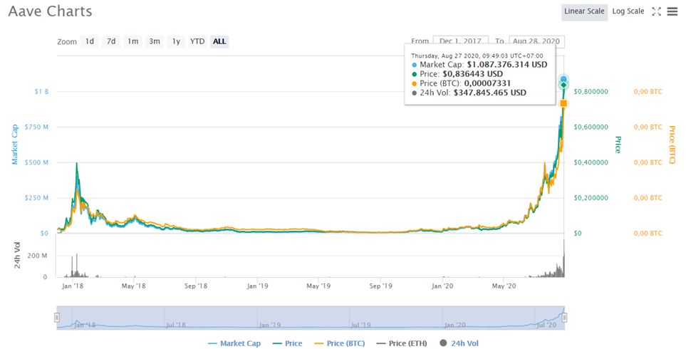The image size is (686, 349).
Task: Set zoom range to 3m
Action: coord(155,41)
